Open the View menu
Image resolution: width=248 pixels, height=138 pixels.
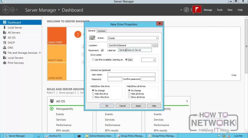click(230, 10)
